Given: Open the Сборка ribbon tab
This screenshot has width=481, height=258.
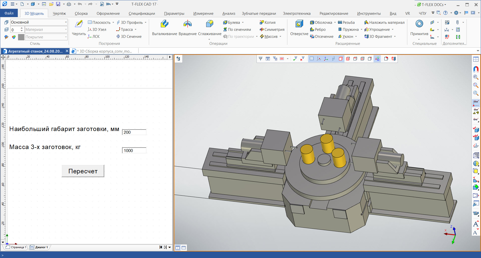Looking at the screenshot, I should point(81,14).
